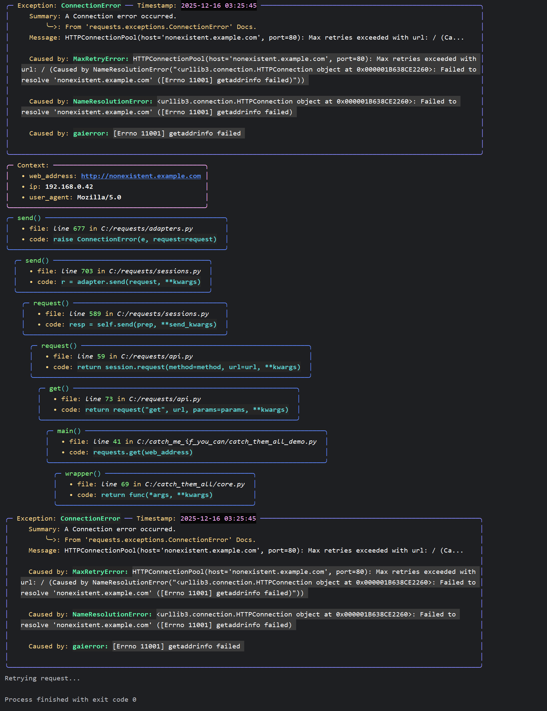Screen dimensions: 547x711
Task: Click the main() frame title
Action: point(69,431)
